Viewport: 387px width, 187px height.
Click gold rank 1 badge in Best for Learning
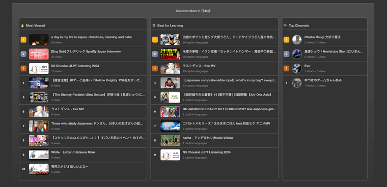155,40
